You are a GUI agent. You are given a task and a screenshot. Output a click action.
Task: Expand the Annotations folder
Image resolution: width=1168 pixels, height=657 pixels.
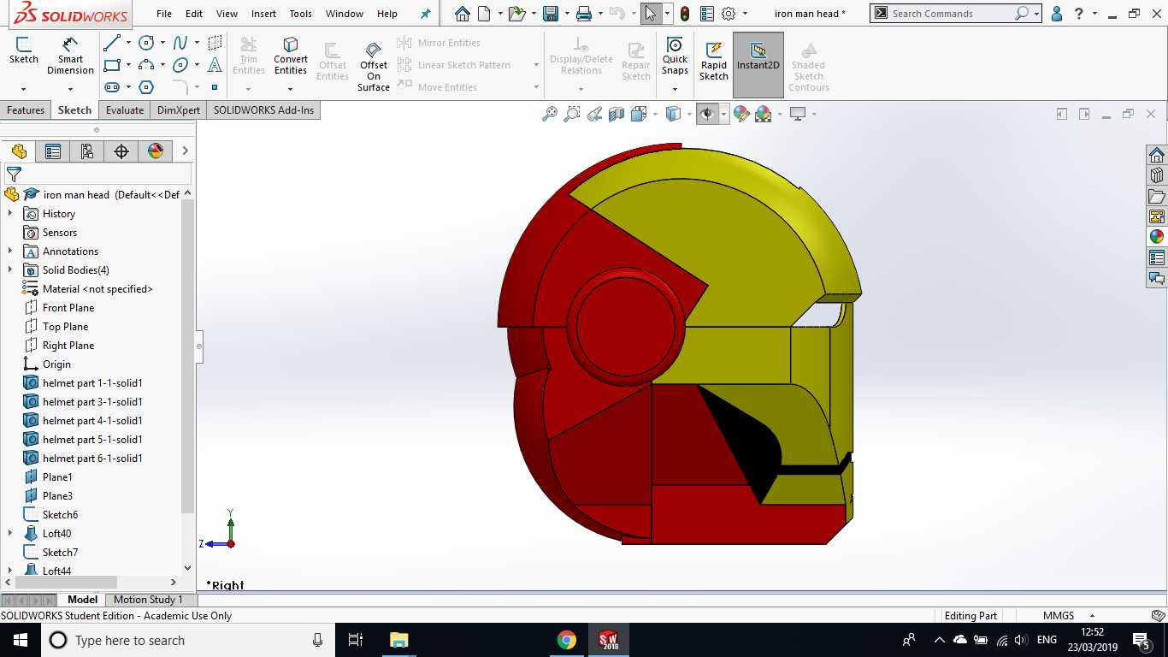coord(10,251)
